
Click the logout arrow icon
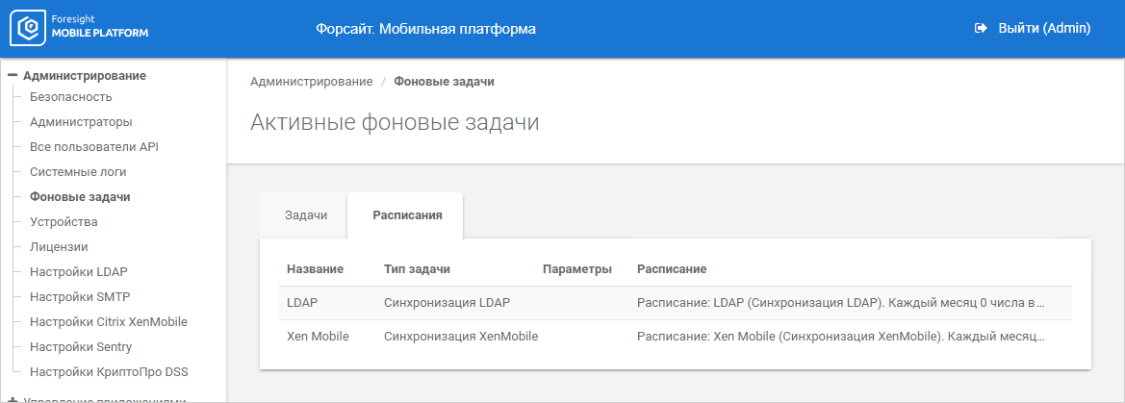(982, 29)
